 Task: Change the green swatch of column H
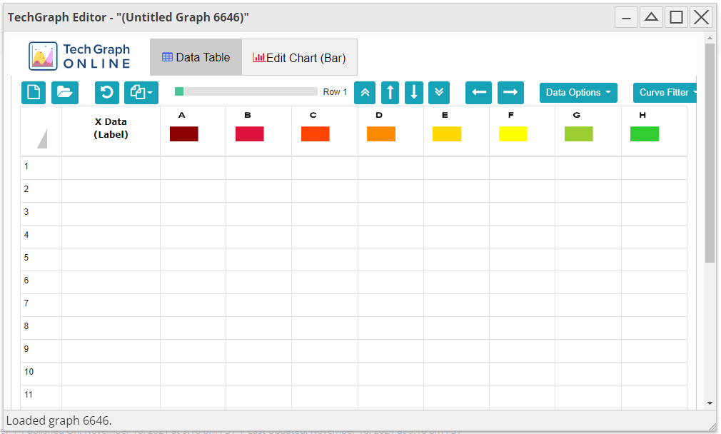(645, 133)
